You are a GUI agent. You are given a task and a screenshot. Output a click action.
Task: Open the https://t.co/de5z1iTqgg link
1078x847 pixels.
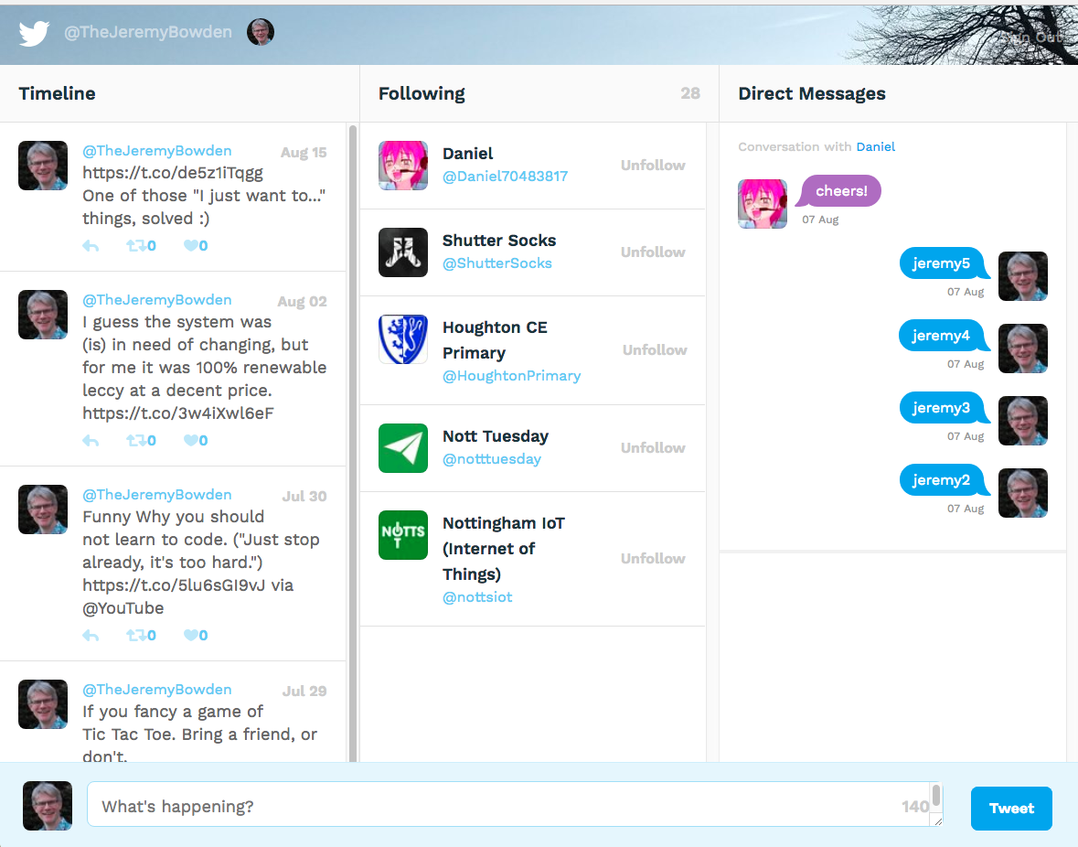(x=173, y=173)
